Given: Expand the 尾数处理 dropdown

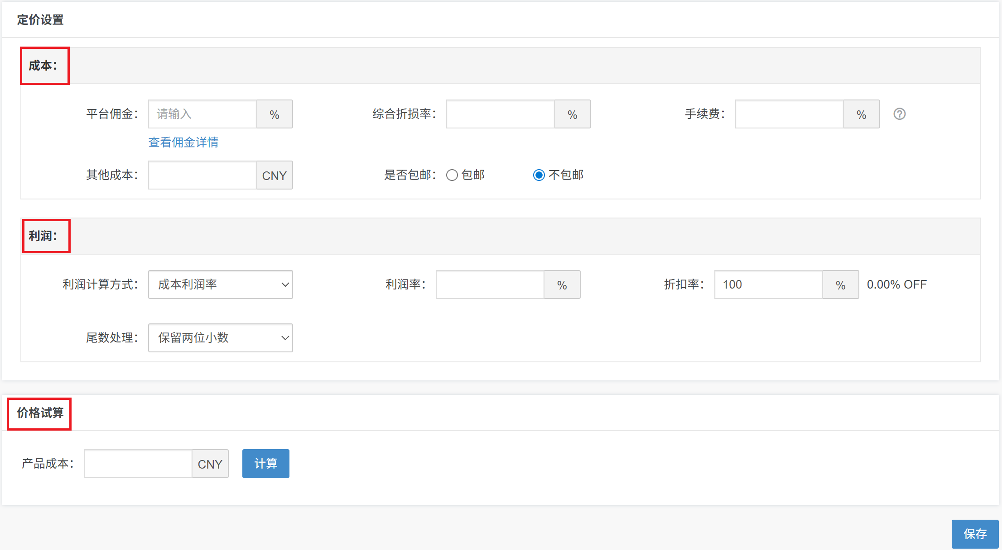Looking at the screenshot, I should tap(221, 338).
